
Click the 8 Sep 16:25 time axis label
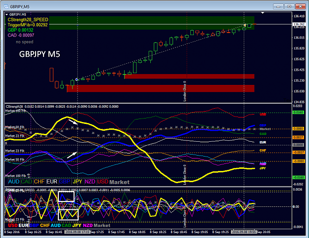click(33, 232)
